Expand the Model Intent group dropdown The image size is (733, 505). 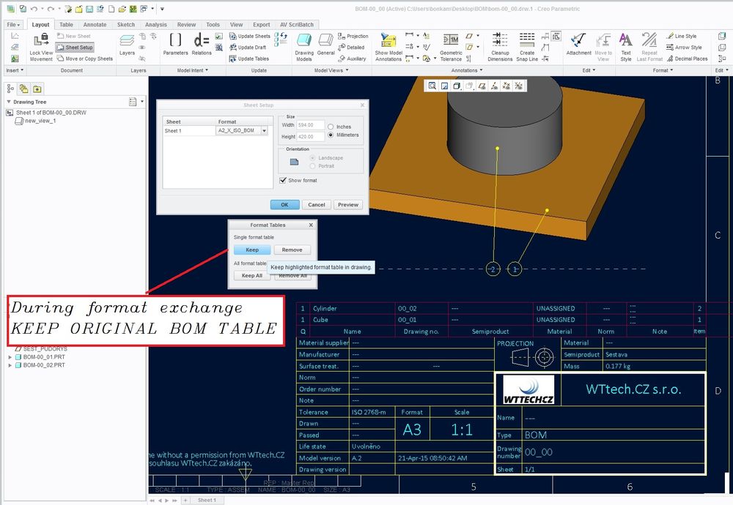(193, 70)
